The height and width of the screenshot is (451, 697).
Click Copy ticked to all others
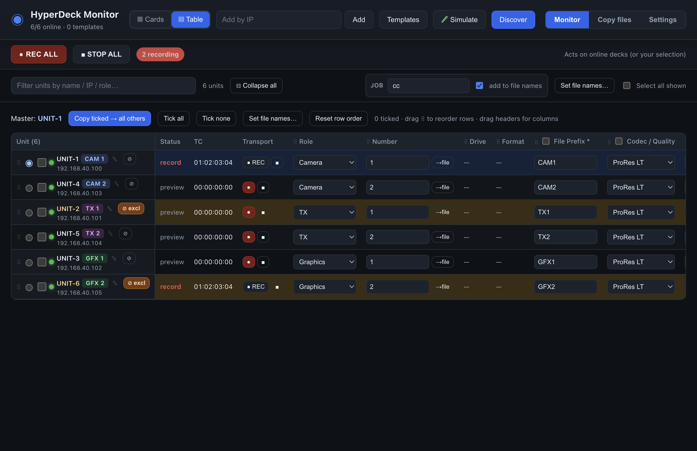(x=109, y=119)
